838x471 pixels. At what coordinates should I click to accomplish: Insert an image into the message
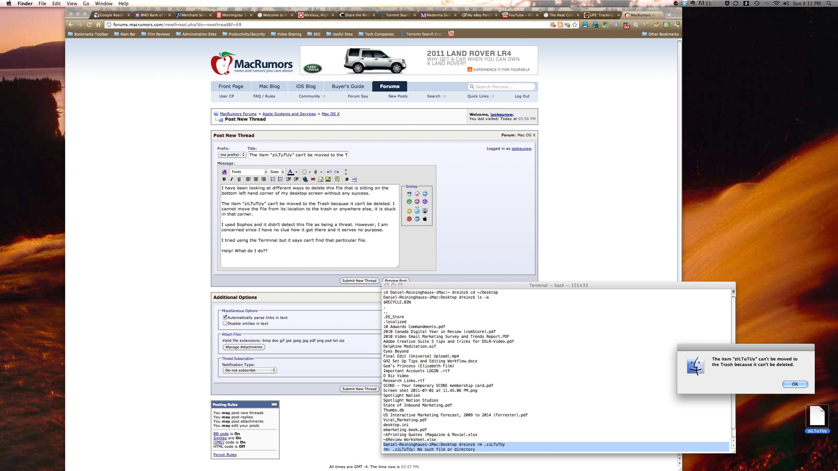coord(328,179)
